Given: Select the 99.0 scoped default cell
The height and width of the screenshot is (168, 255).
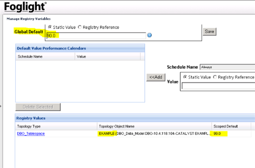Looking at the screenshot, I should (231, 134).
